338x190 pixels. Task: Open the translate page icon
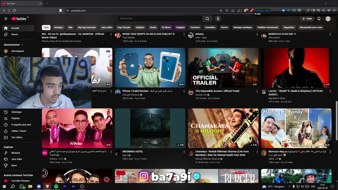221,11
